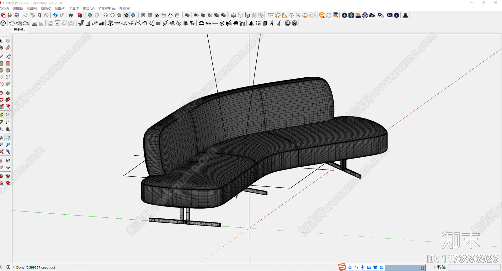Viewport: 502px width, 271px height.
Task: Click the bar chart tool icon
Action: [x=101, y=23]
